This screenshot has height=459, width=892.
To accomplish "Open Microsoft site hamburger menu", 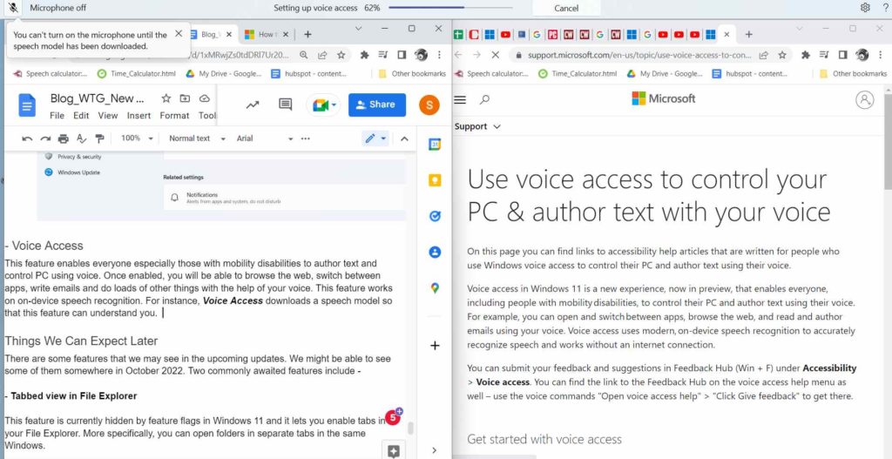I will click(460, 99).
